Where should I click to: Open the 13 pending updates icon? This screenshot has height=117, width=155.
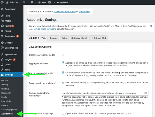[x=24, y=2]
